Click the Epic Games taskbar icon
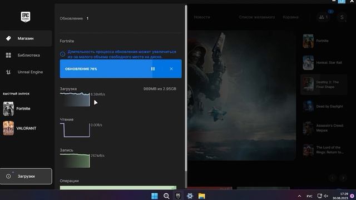Image resolution: width=356 pixels, height=200 pixels. pyautogui.click(x=178, y=196)
